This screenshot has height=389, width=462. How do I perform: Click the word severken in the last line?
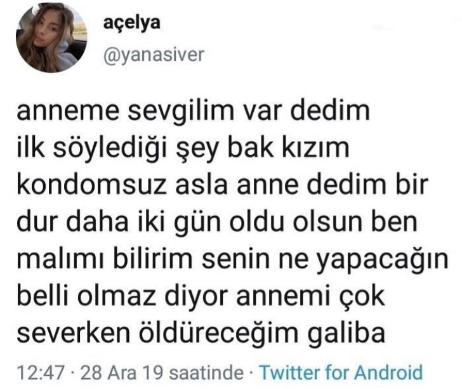(74, 333)
